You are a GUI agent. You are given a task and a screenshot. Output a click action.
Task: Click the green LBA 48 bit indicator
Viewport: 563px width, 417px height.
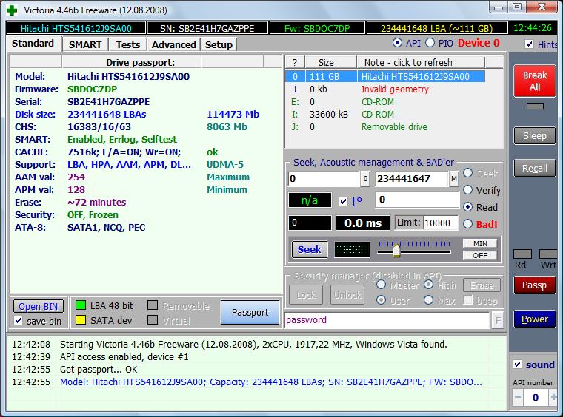pos(81,305)
